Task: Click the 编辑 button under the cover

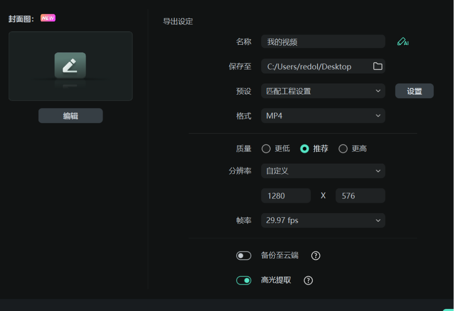Action: 70,115
